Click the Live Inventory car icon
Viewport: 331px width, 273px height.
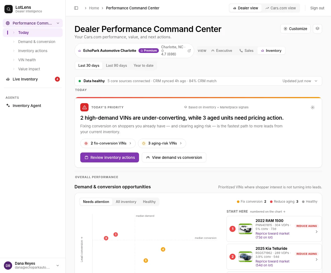[8, 79]
